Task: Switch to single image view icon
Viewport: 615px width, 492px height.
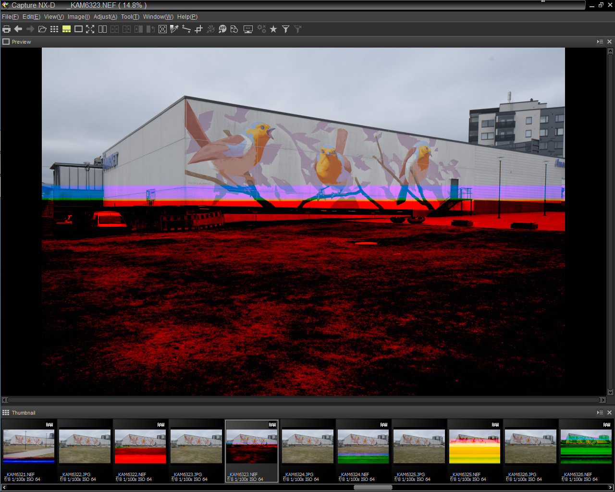Action: pyautogui.click(x=78, y=29)
